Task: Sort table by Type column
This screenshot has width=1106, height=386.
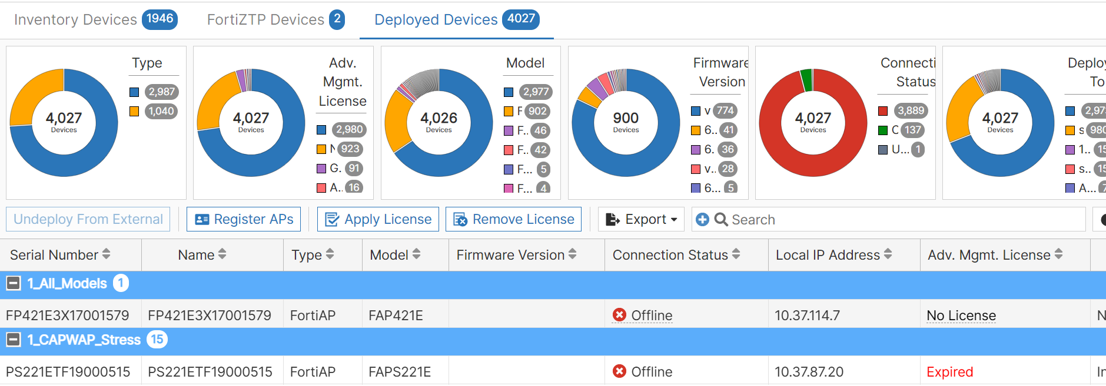Action: click(x=330, y=254)
